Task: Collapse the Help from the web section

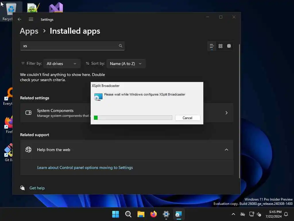Action: tap(227, 150)
